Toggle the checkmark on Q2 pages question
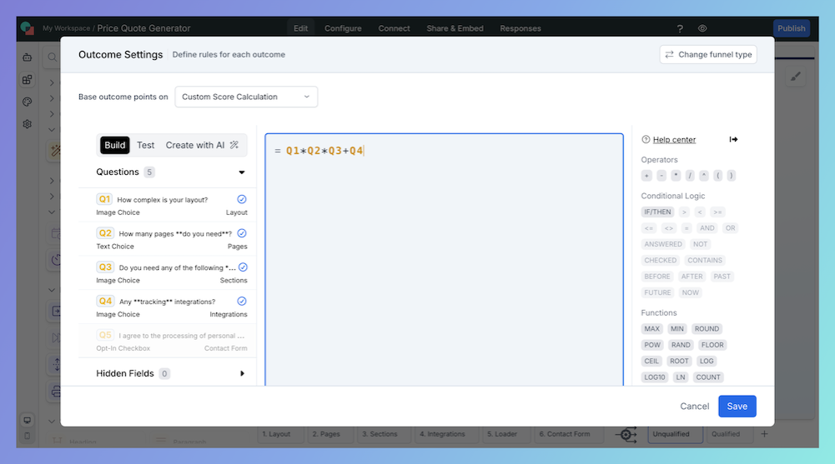The width and height of the screenshot is (835, 464). pyautogui.click(x=242, y=233)
